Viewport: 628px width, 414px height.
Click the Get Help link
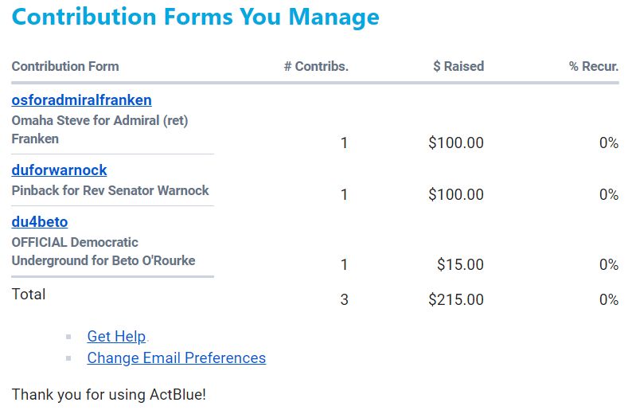click(116, 336)
